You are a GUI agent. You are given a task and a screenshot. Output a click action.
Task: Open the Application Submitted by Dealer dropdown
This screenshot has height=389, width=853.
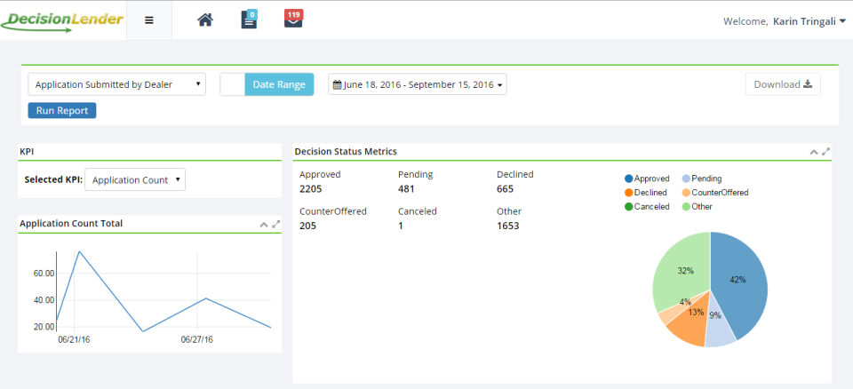pyautogui.click(x=117, y=84)
